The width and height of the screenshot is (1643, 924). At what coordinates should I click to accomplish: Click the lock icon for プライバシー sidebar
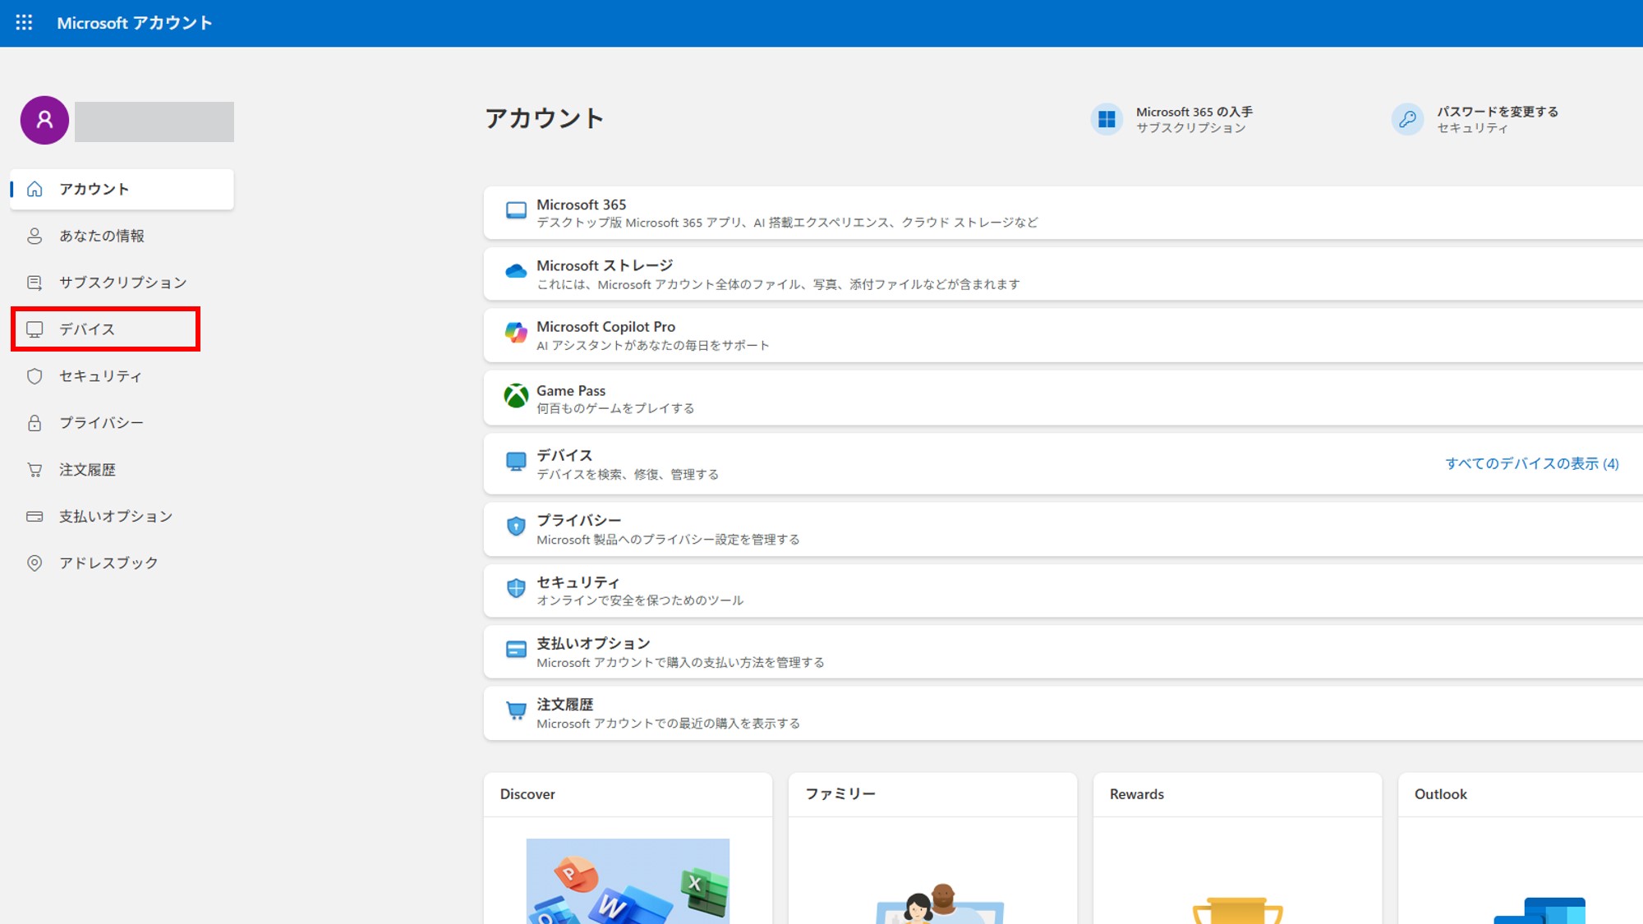(35, 423)
